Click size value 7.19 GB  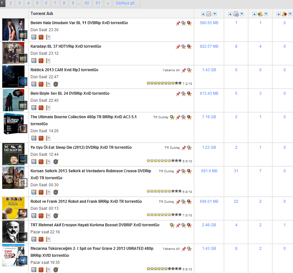pos(209,117)
